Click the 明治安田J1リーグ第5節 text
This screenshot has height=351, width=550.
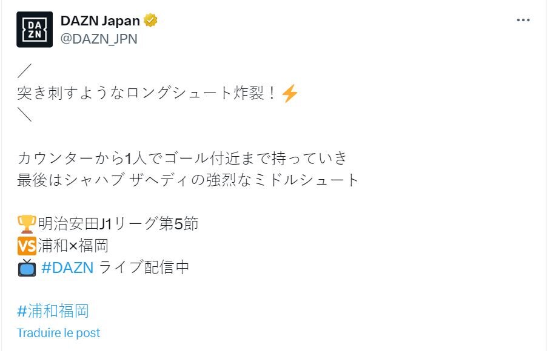(118, 224)
